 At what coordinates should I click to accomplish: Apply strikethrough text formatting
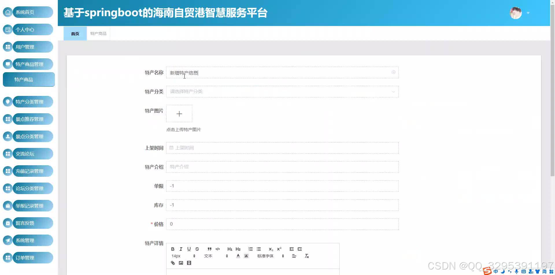[x=197, y=249]
